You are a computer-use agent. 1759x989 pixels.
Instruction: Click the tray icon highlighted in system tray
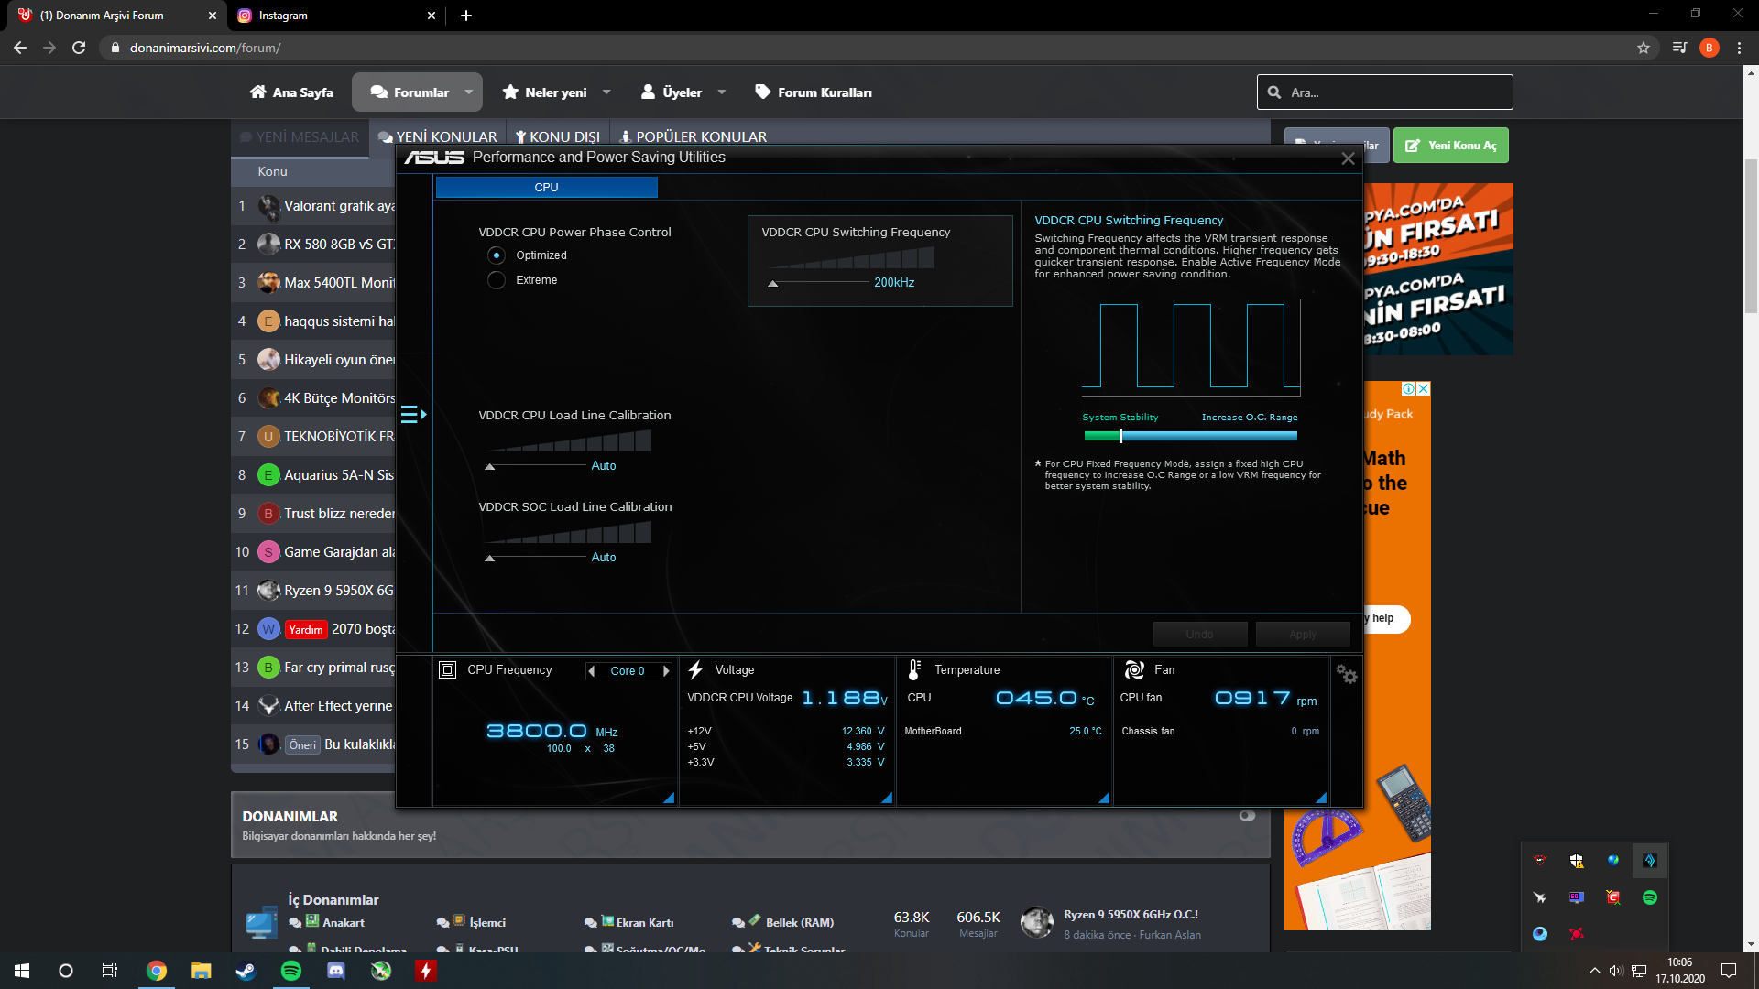pos(1650,861)
